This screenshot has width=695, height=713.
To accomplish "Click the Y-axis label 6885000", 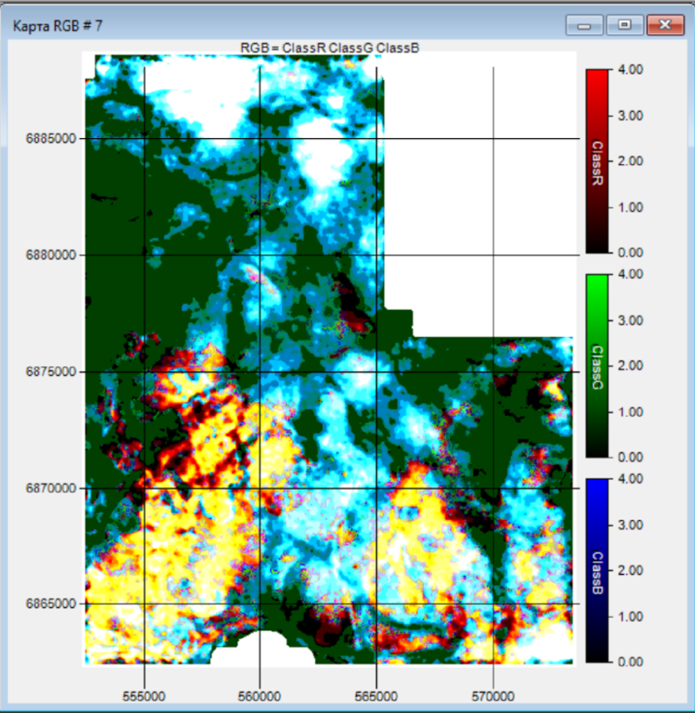I will pos(51,139).
